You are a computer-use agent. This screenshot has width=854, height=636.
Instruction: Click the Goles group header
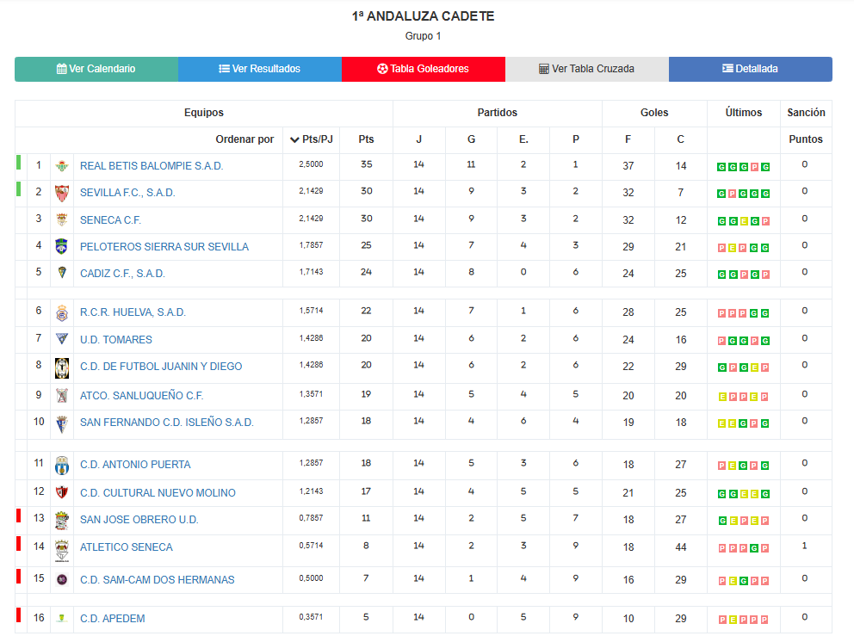[654, 113]
